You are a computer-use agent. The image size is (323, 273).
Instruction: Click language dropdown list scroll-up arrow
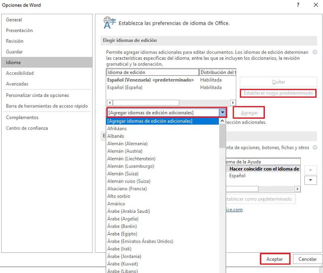[222, 121]
